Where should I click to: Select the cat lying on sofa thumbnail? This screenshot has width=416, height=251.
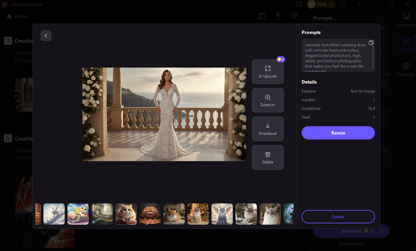[x=174, y=214]
